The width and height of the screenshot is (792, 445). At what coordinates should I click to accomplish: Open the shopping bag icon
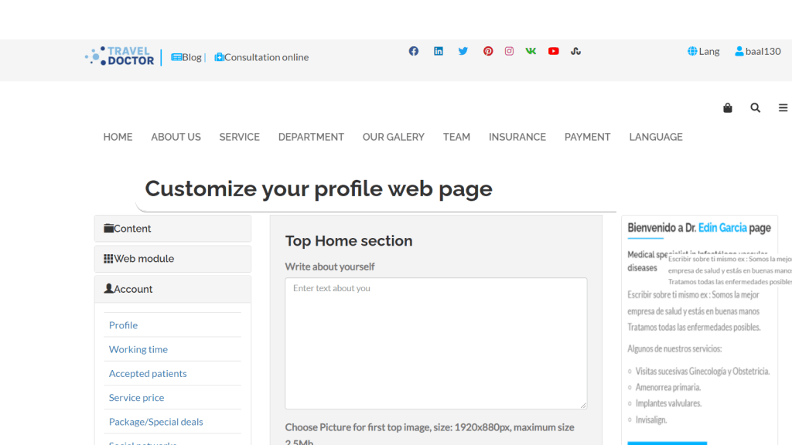tap(727, 108)
